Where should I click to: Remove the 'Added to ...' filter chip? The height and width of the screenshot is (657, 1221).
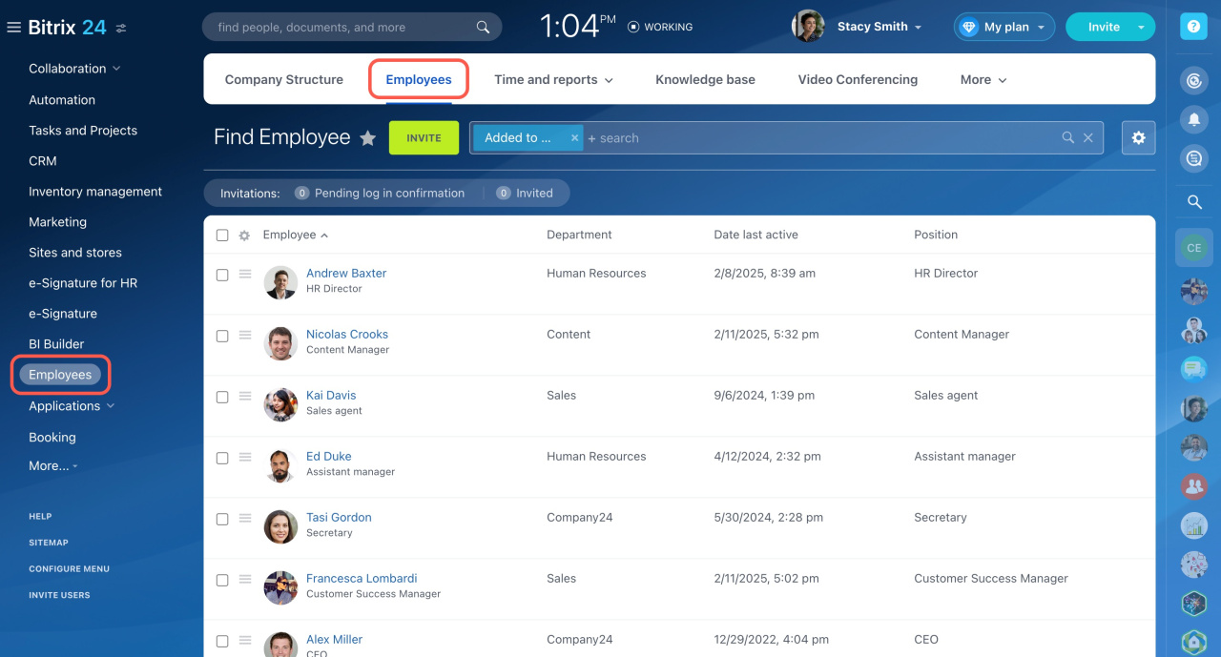coord(574,138)
